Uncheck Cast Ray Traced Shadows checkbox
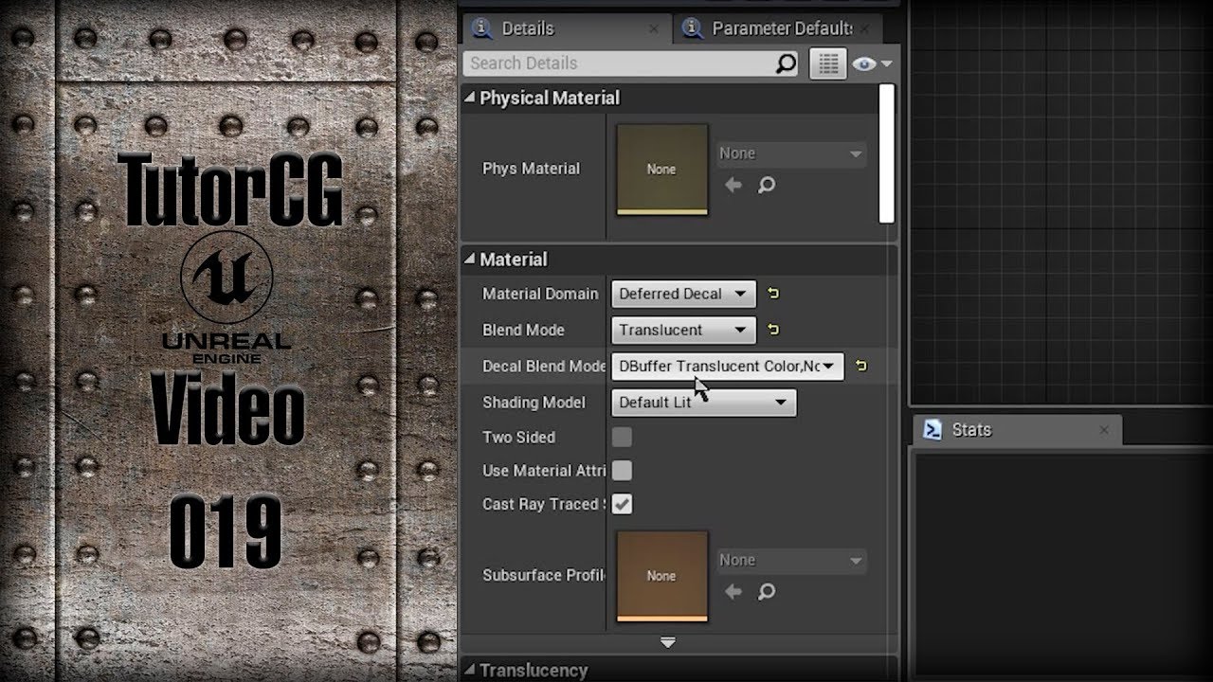Viewport: 1213px width, 682px height. point(622,505)
